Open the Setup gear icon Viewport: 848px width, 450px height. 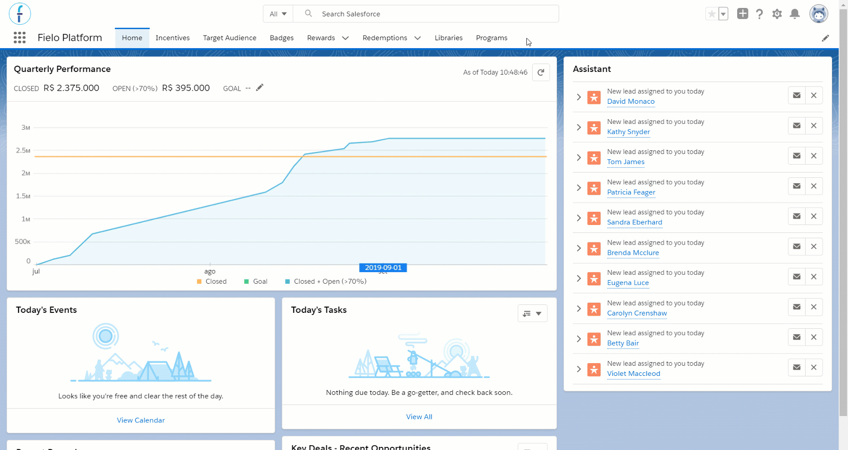777,14
